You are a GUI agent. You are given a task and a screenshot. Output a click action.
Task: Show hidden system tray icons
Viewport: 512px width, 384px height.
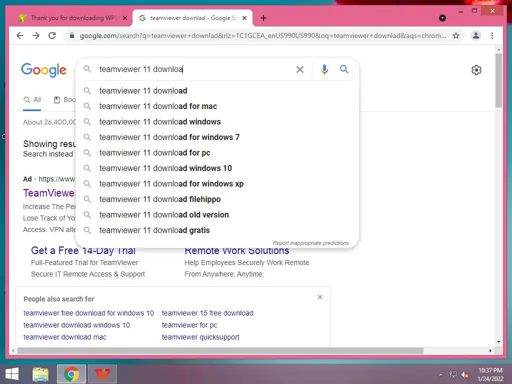pyautogui.click(x=441, y=374)
